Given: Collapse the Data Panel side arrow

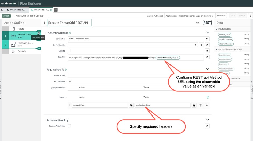Looking at the screenshot, I should 252,82.
